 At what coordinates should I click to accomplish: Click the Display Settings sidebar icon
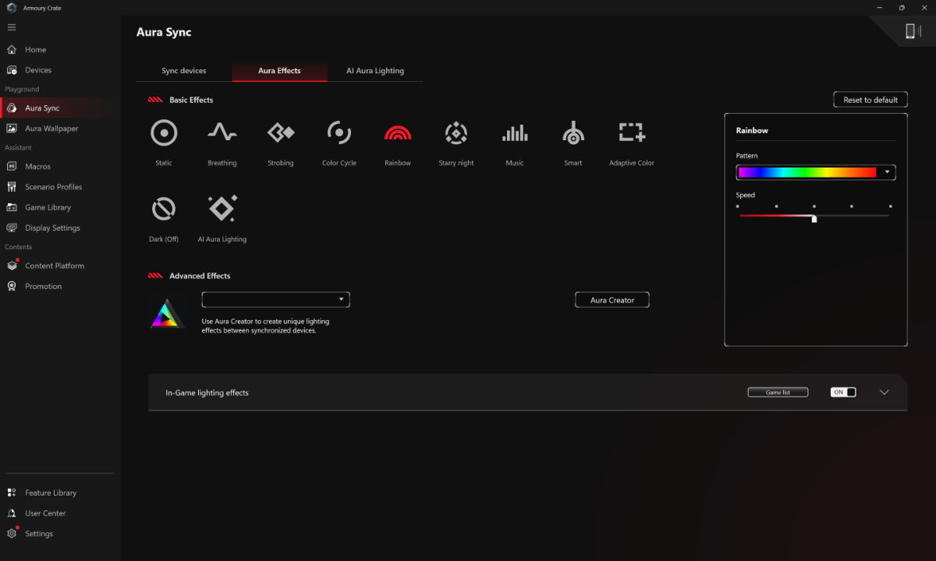click(x=12, y=228)
